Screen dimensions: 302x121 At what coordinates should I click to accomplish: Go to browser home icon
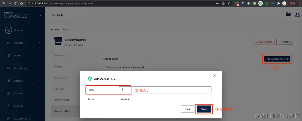(22, 3)
